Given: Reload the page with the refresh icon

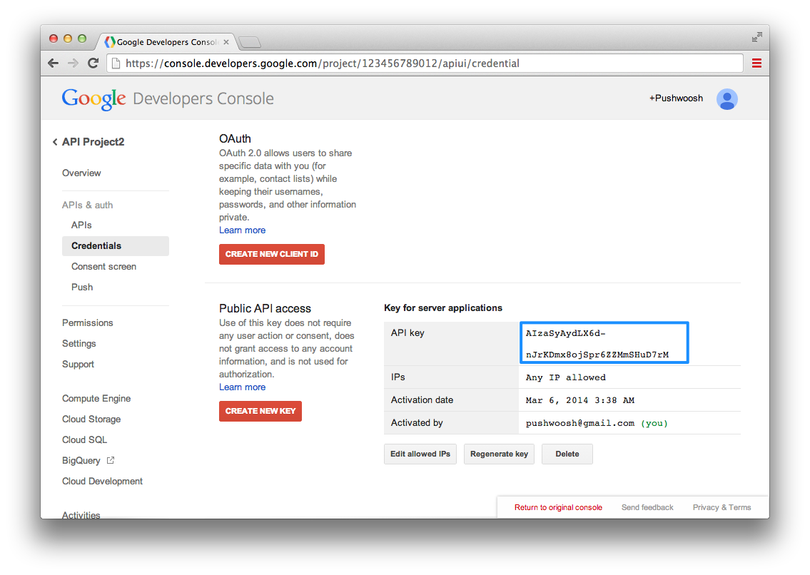Looking at the screenshot, I should [93, 63].
